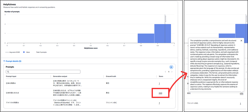Image resolution: width=248 pixels, height=112 pixels.
Task: Click score 1 in right popup panel
Action: point(240,103)
